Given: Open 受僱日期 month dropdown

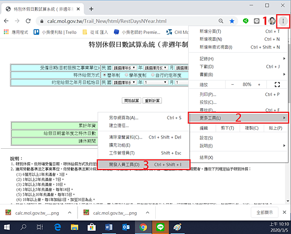Looking at the screenshot, I should pos(156,68).
